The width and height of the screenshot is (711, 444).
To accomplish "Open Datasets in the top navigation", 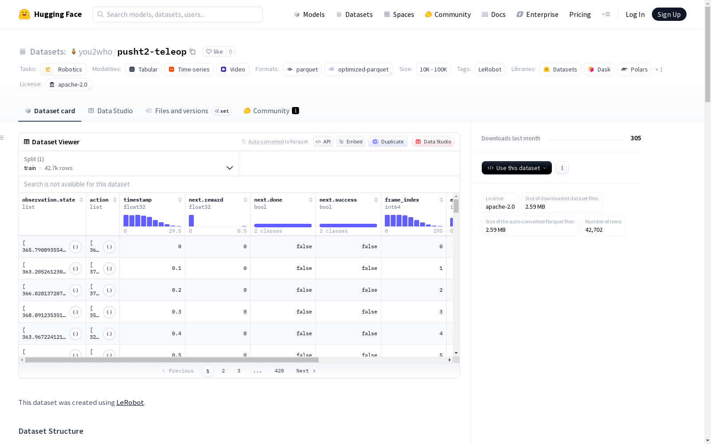I will pyautogui.click(x=354, y=14).
